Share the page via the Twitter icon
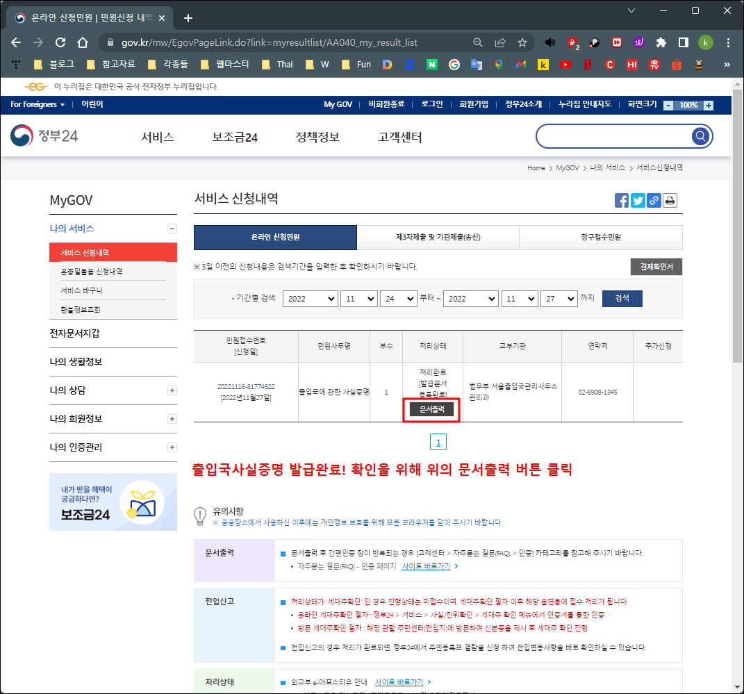Viewport: 744px width, 694px height. pos(638,200)
